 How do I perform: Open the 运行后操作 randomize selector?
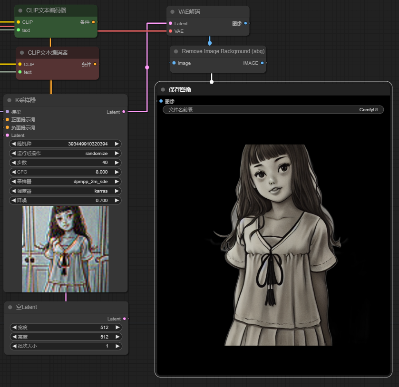coord(65,154)
